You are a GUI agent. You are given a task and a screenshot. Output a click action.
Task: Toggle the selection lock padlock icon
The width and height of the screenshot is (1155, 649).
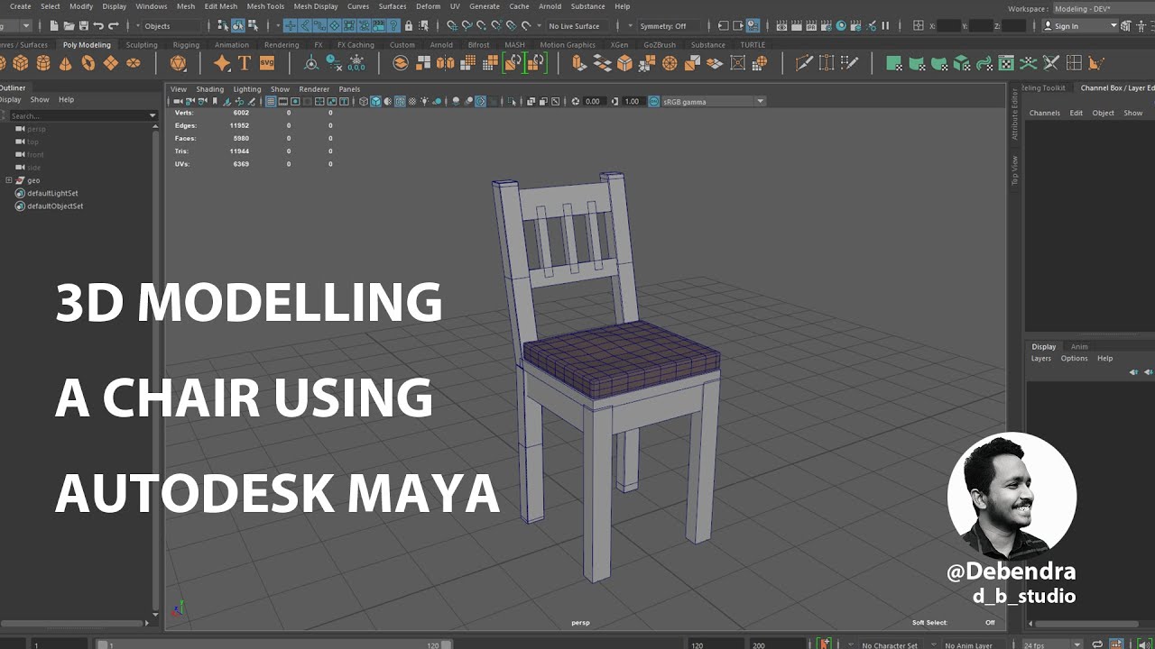(409, 26)
